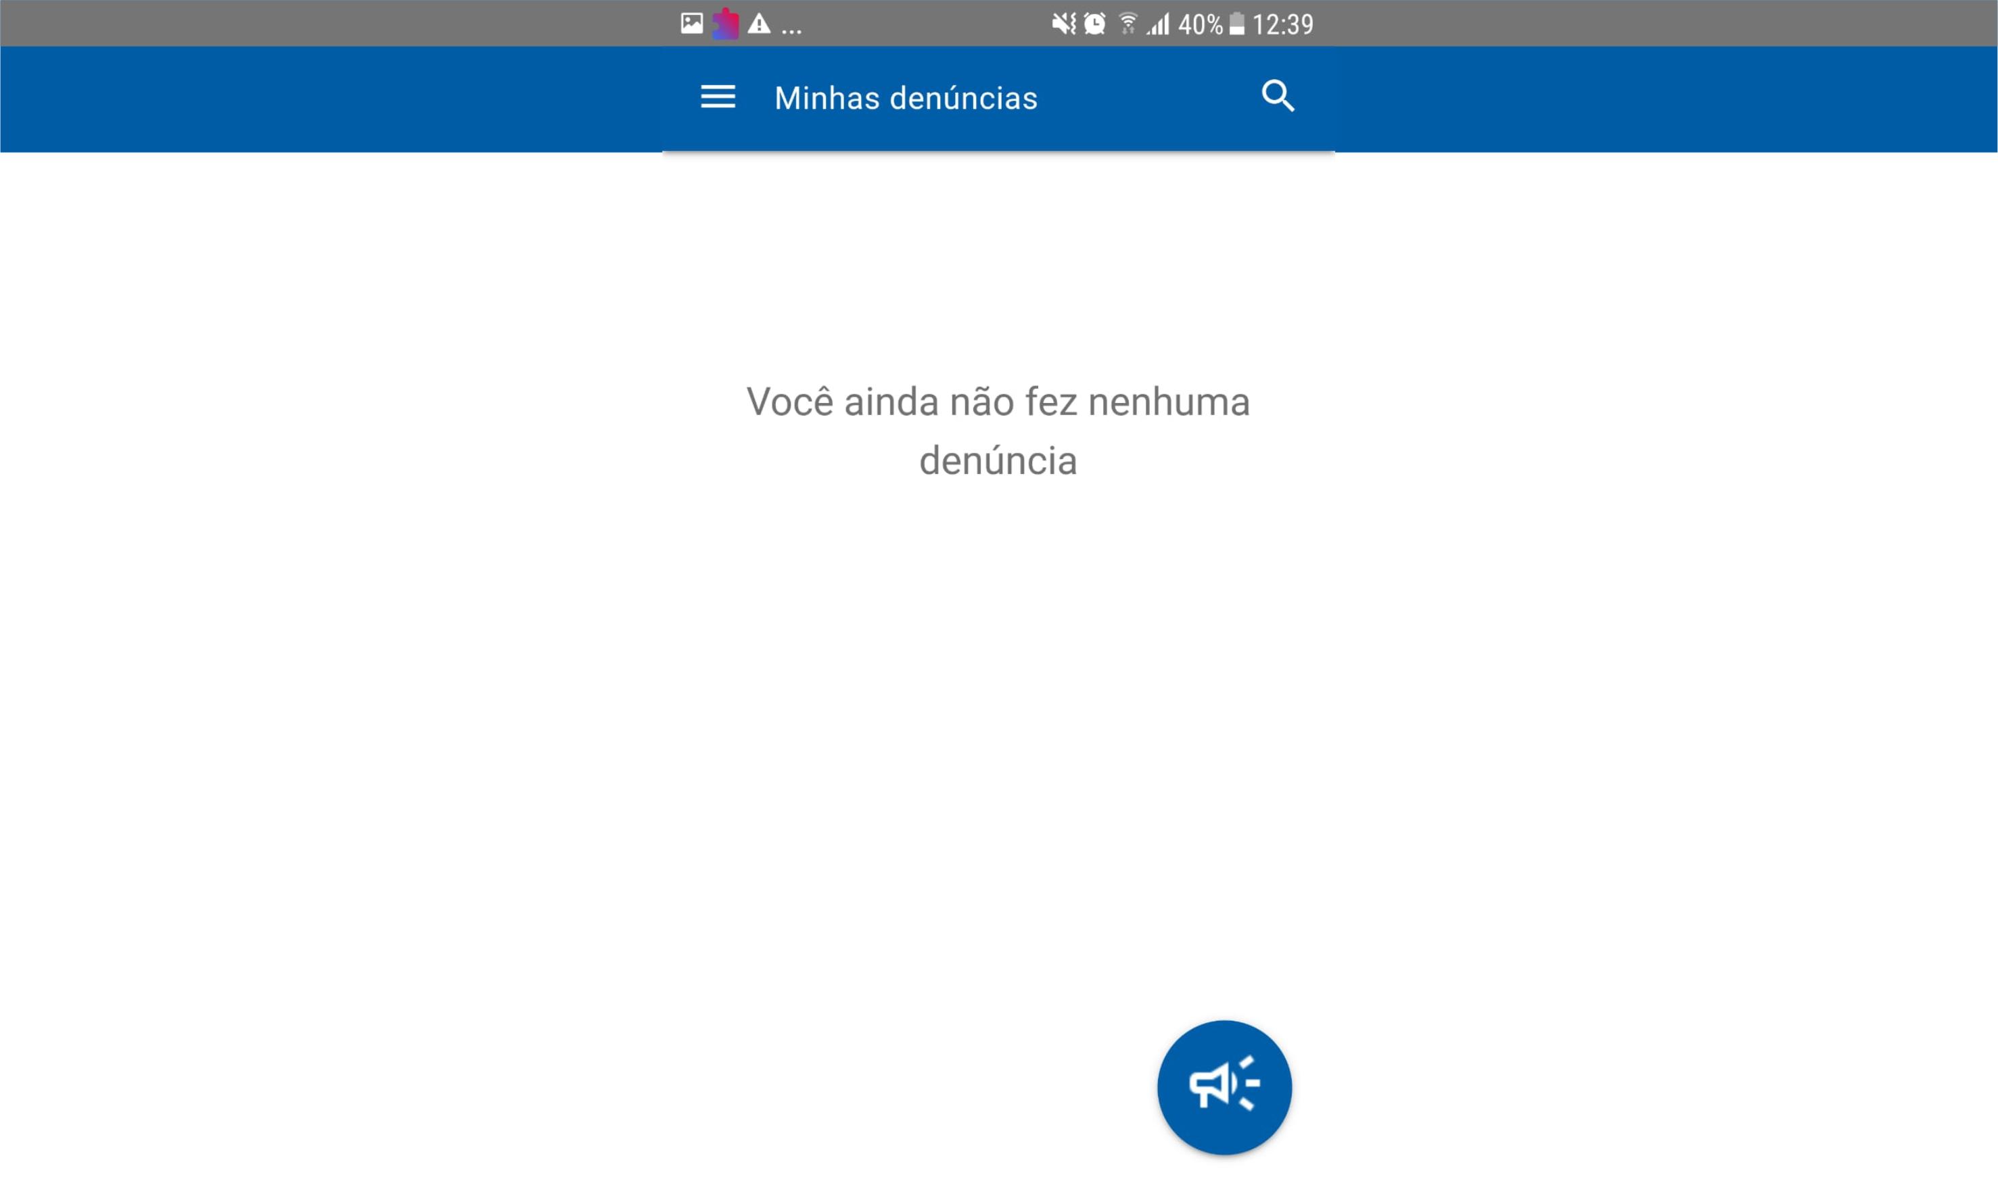Screen dimensions: 1998x1198
Task: Tap the Wi-Fi status icon
Action: (x=1128, y=24)
